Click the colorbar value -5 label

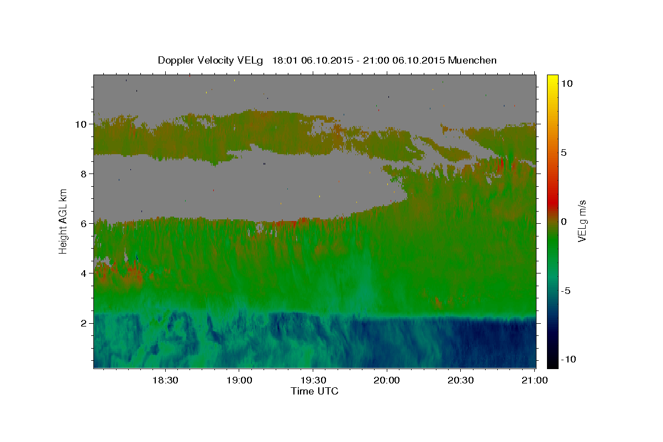pos(566,291)
